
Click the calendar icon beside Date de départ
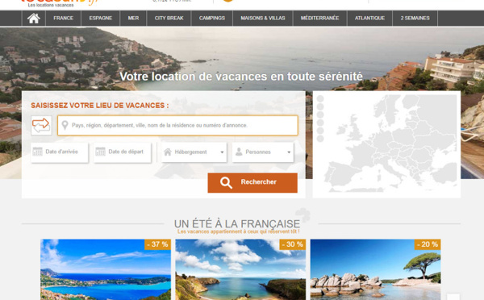100,152
